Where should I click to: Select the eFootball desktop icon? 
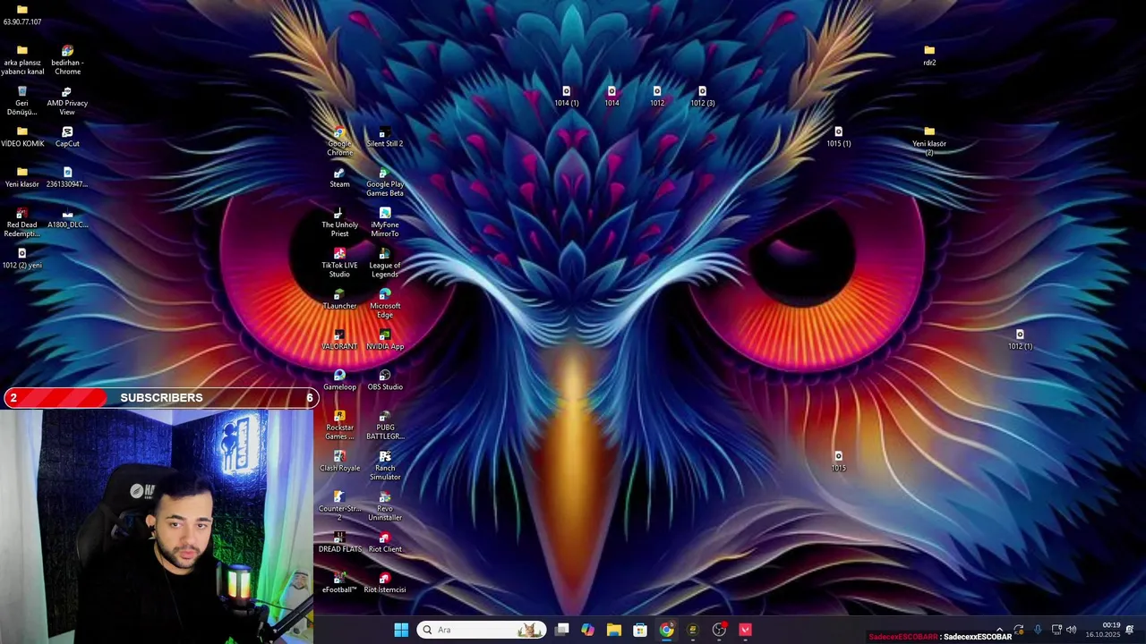click(339, 583)
